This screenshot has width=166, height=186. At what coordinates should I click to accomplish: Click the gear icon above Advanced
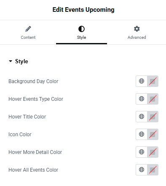tap(137, 29)
